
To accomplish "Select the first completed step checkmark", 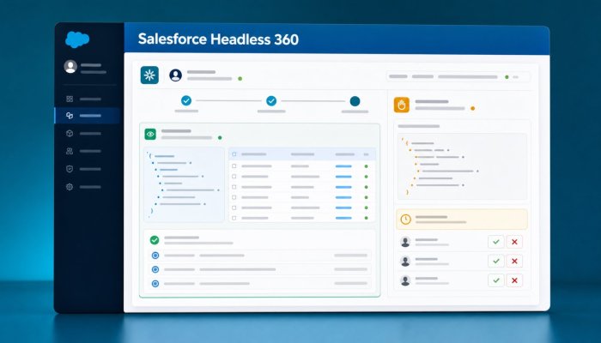I will click(186, 100).
